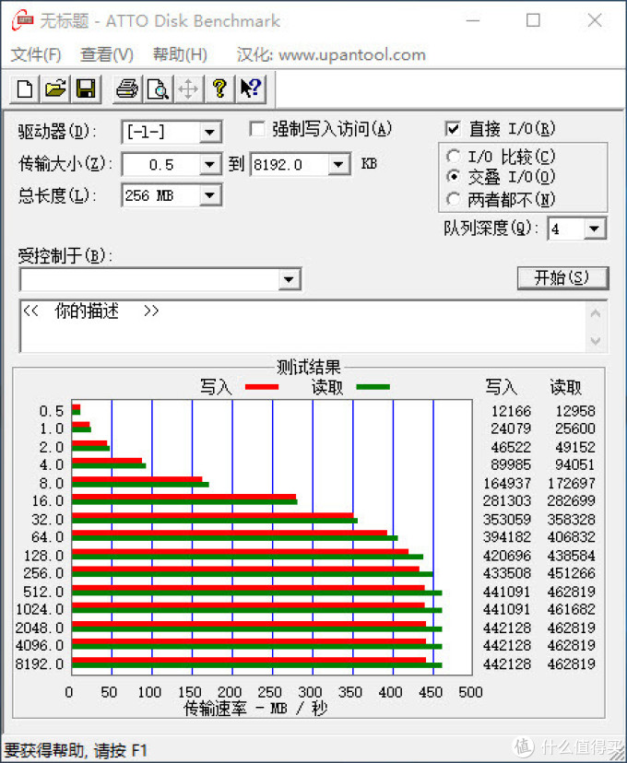Open a saved benchmark file via folder icon

[x=55, y=88]
